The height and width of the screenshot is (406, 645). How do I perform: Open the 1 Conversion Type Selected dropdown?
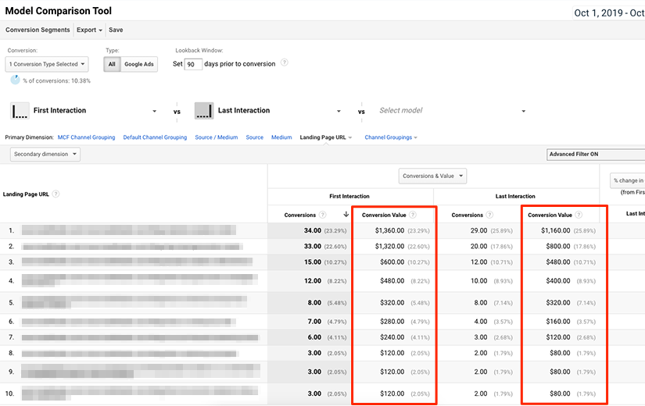[x=47, y=64]
